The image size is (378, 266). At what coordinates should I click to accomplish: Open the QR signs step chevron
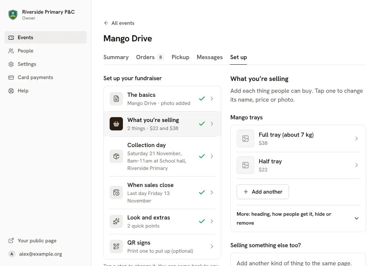click(212, 246)
